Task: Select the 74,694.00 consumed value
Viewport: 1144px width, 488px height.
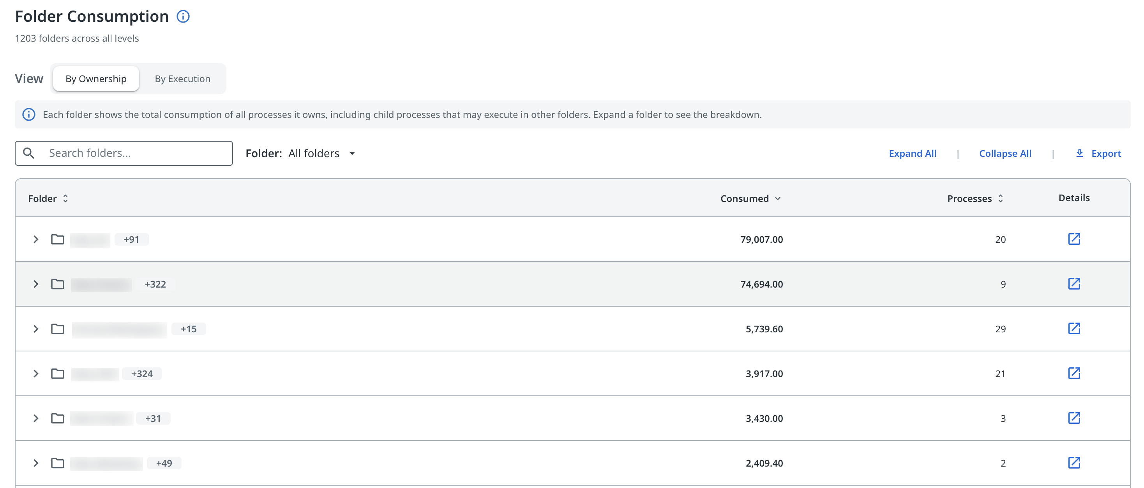Action: coord(761,284)
